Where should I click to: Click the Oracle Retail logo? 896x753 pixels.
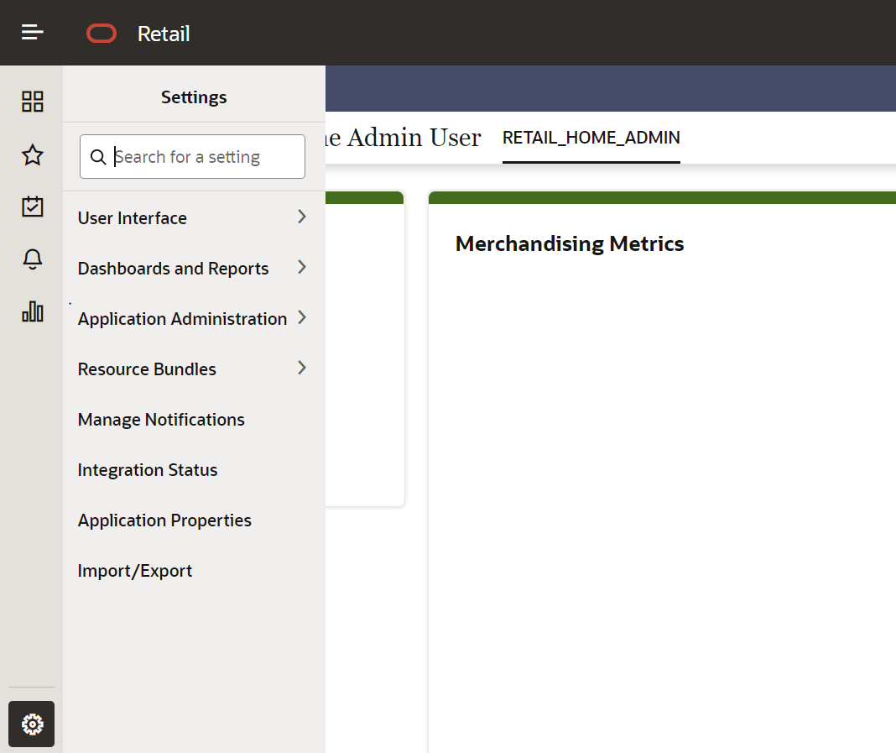pyautogui.click(x=102, y=34)
